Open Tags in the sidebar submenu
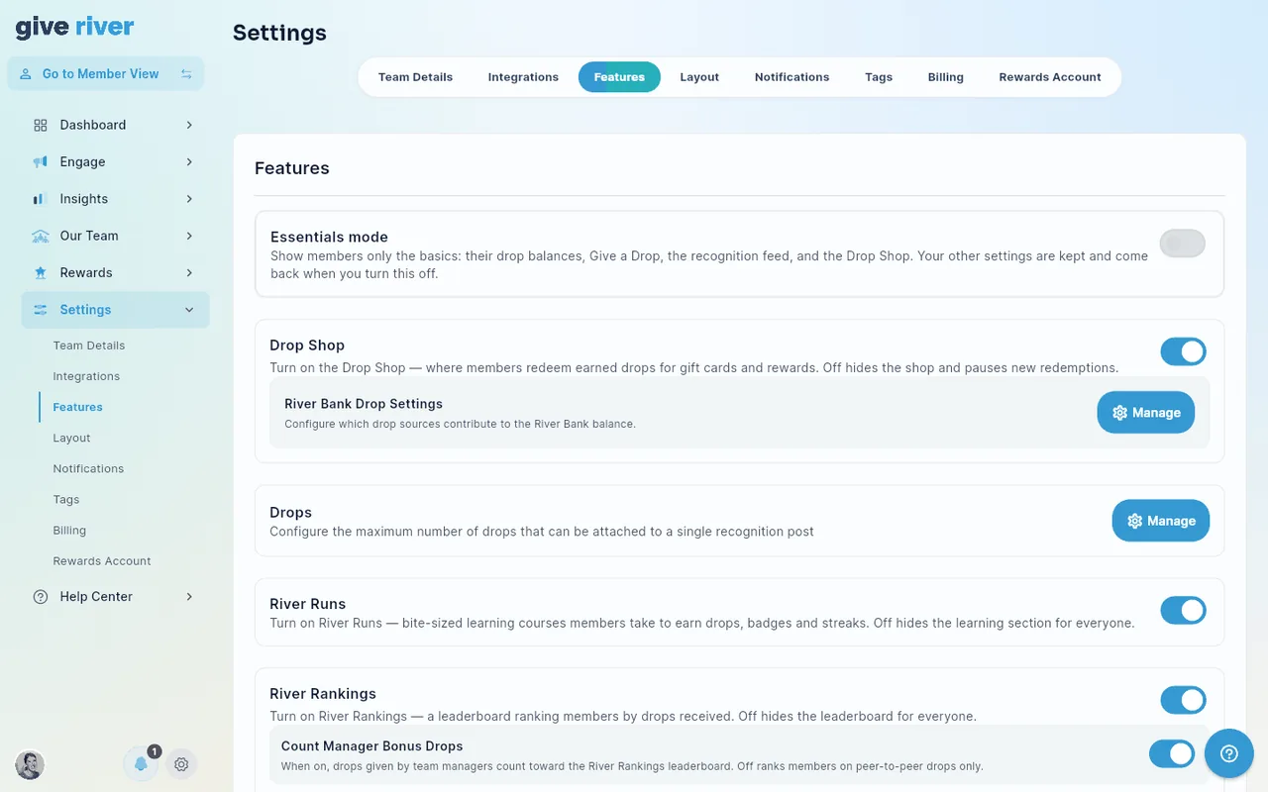The height and width of the screenshot is (792, 1268). 66,500
